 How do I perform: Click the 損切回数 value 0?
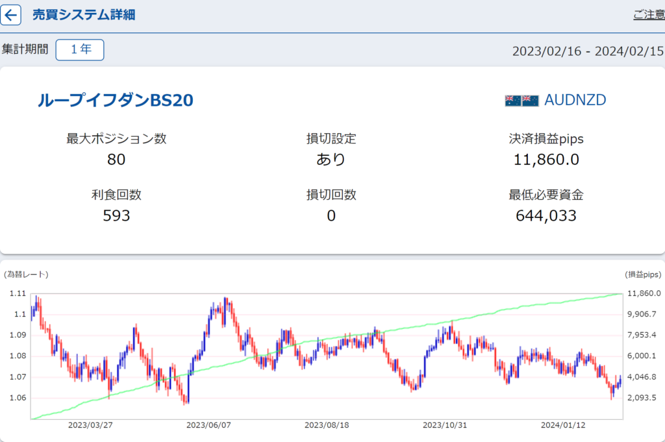pos(331,215)
